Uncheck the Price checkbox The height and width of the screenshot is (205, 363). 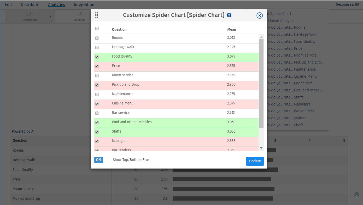point(97,66)
